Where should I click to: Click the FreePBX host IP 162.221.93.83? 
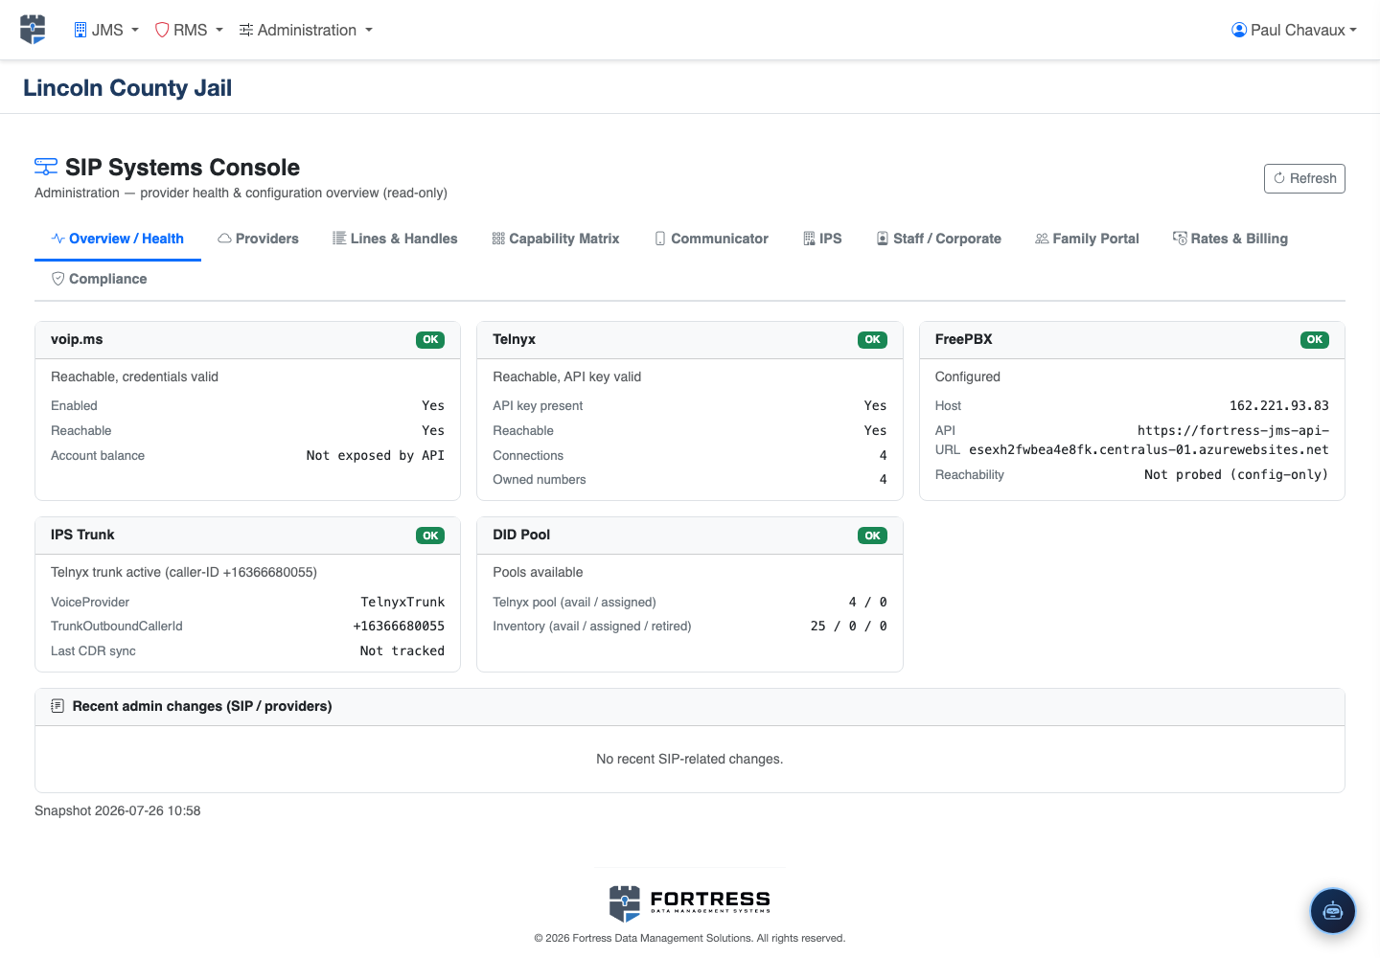coord(1279,406)
